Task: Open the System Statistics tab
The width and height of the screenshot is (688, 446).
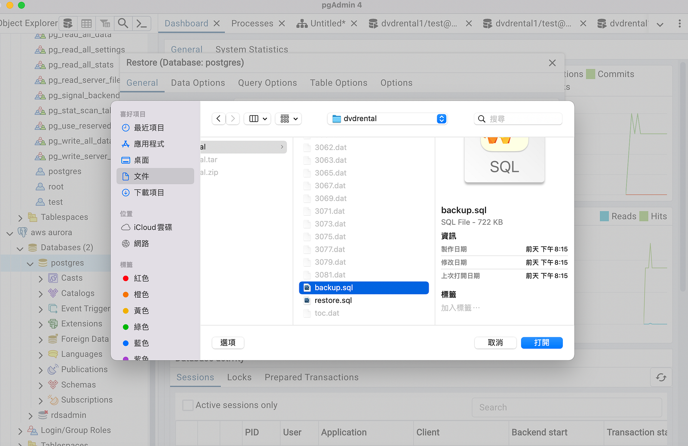Action: (252, 49)
